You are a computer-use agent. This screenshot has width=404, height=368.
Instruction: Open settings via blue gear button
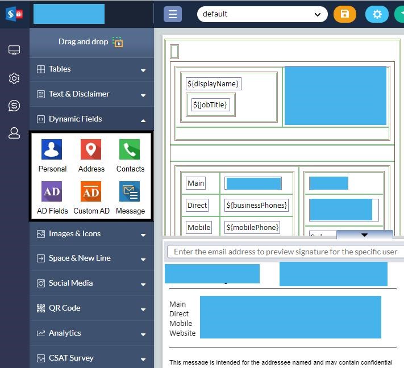(376, 14)
